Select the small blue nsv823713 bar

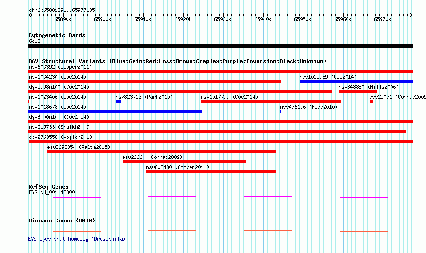click(118, 102)
